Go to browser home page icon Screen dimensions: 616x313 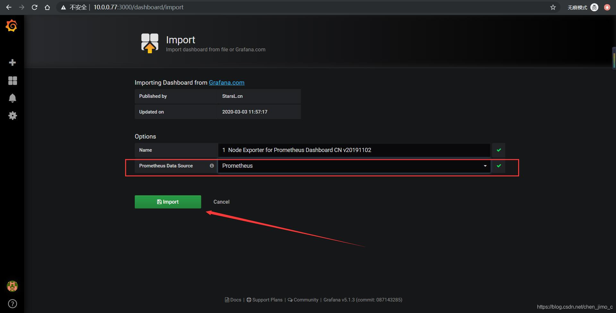47,7
